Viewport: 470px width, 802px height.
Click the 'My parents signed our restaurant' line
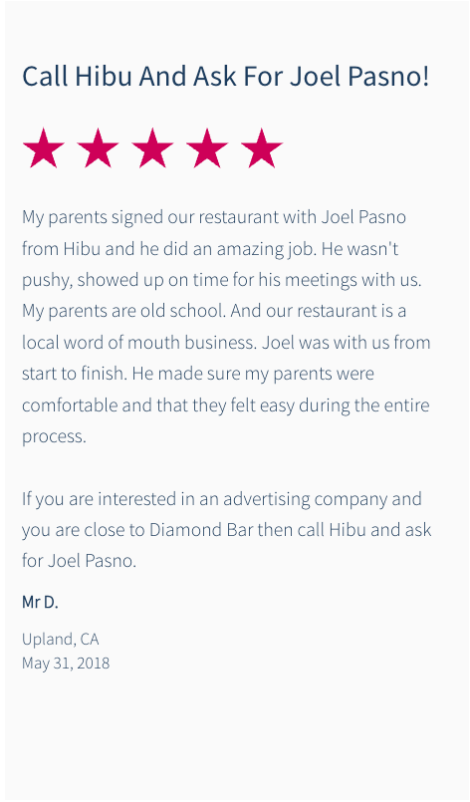click(214, 217)
